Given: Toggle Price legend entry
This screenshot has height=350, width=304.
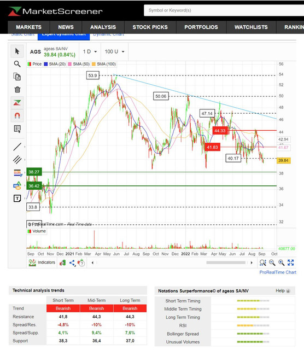Looking at the screenshot, I should 34,64.
